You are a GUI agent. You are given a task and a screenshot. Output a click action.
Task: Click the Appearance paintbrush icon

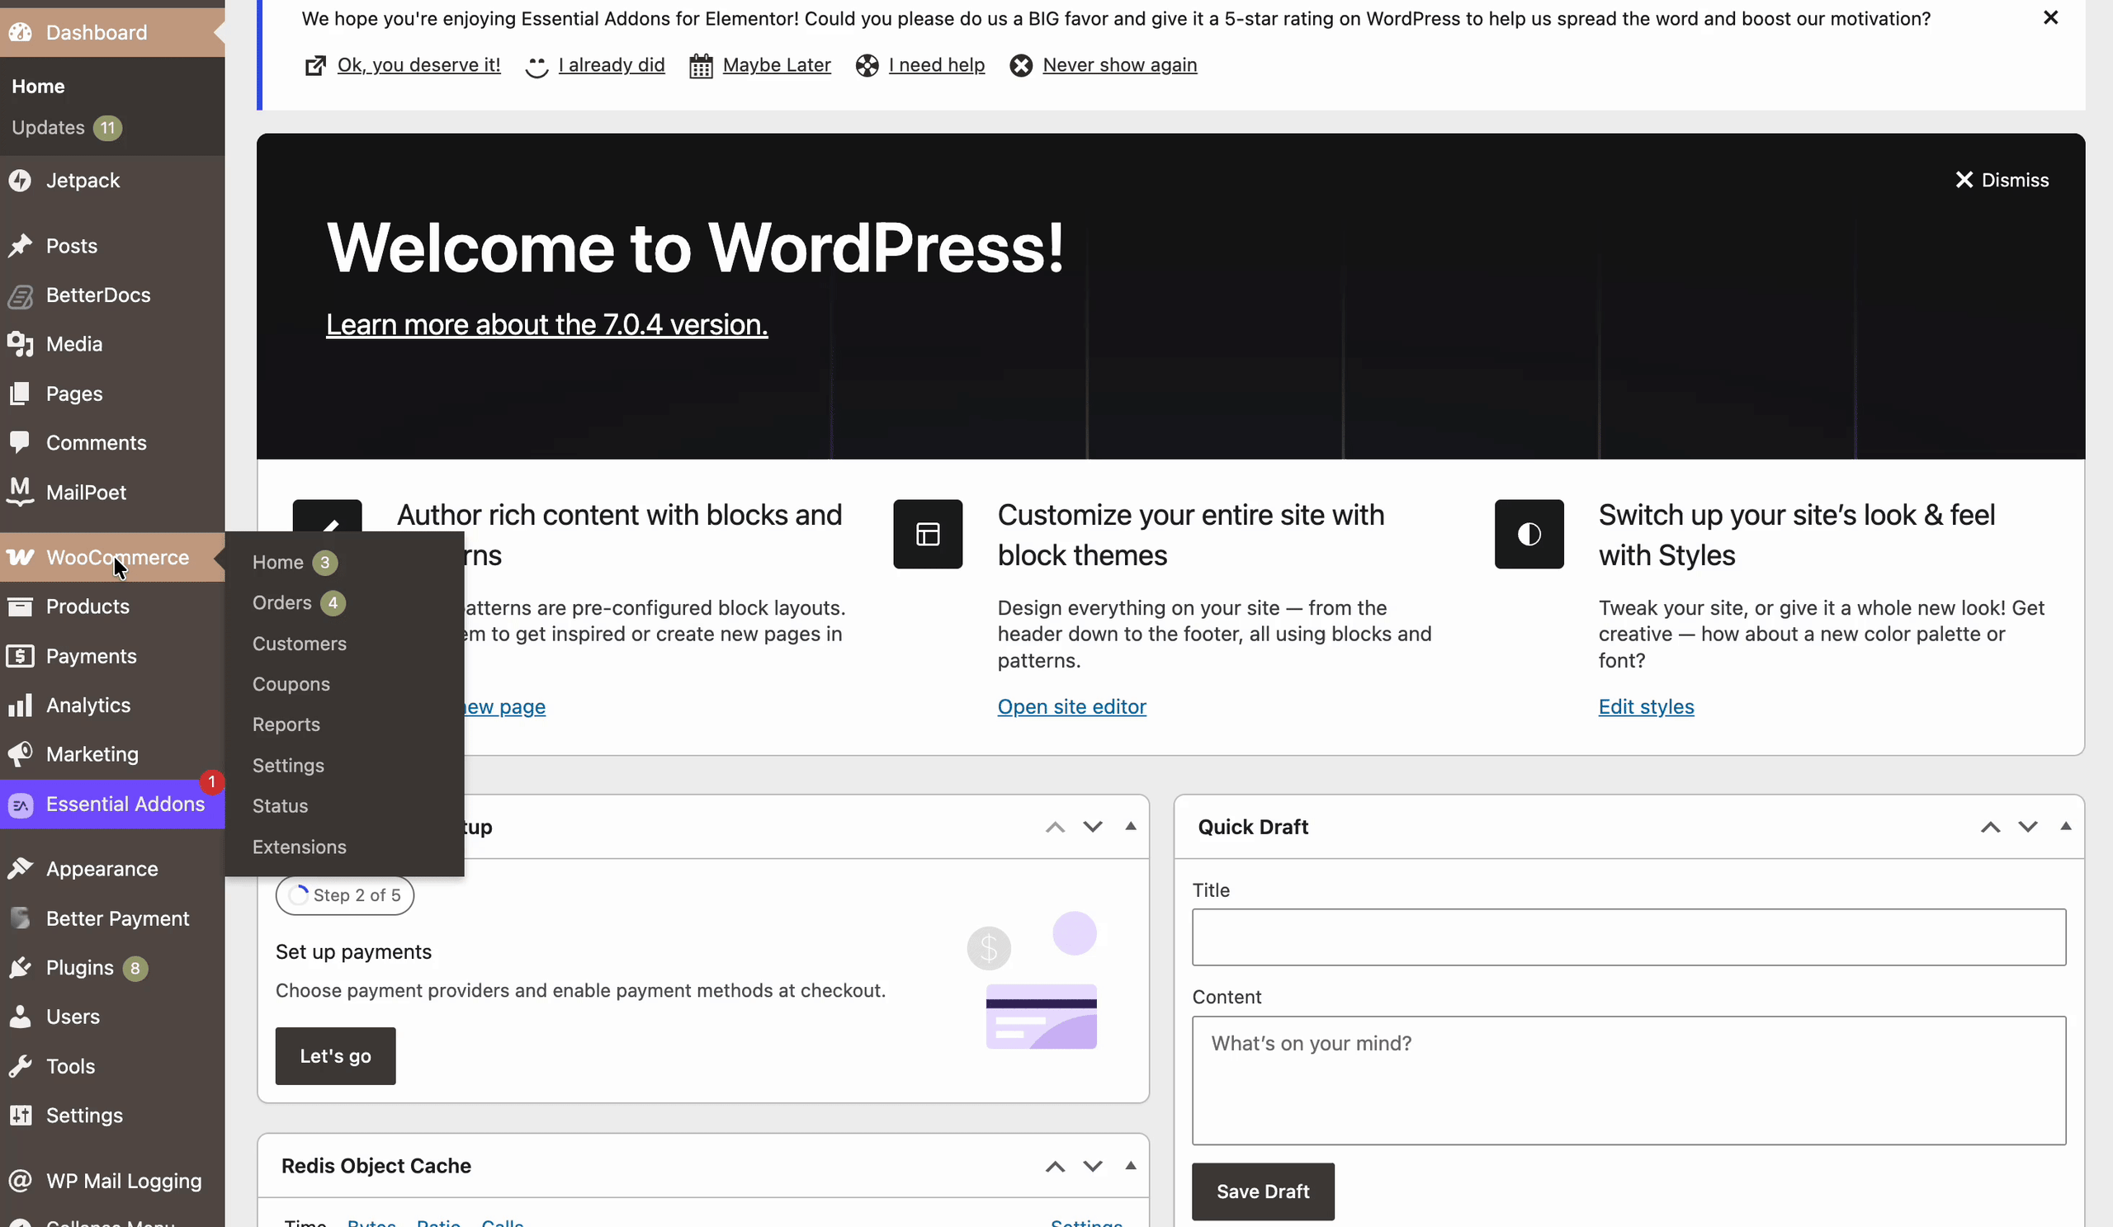click(x=20, y=868)
